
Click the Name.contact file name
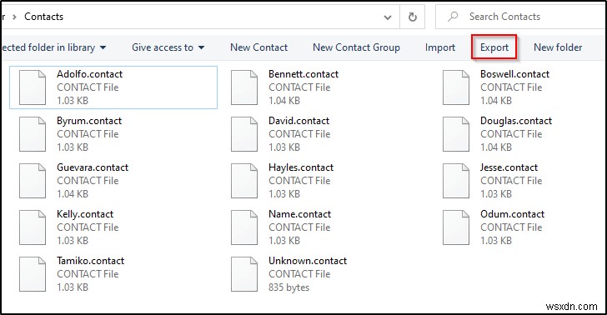(300, 214)
